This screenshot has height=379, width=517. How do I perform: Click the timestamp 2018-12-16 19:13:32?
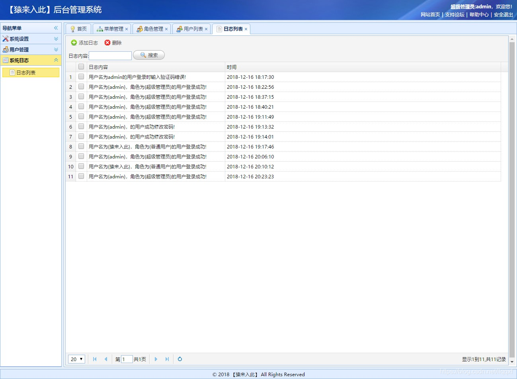pyautogui.click(x=250, y=127)
